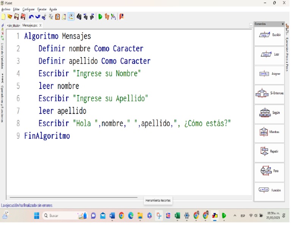Open the Archivo menu
291x225 pixels.
coord(6,9)
